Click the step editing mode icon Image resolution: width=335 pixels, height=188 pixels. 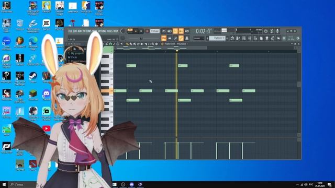[175, 38]
